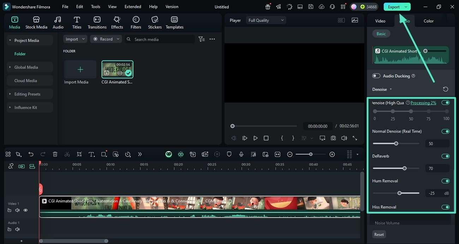
Task: Undo the last edit in timeline toolbar
Action: pos(31,154)
